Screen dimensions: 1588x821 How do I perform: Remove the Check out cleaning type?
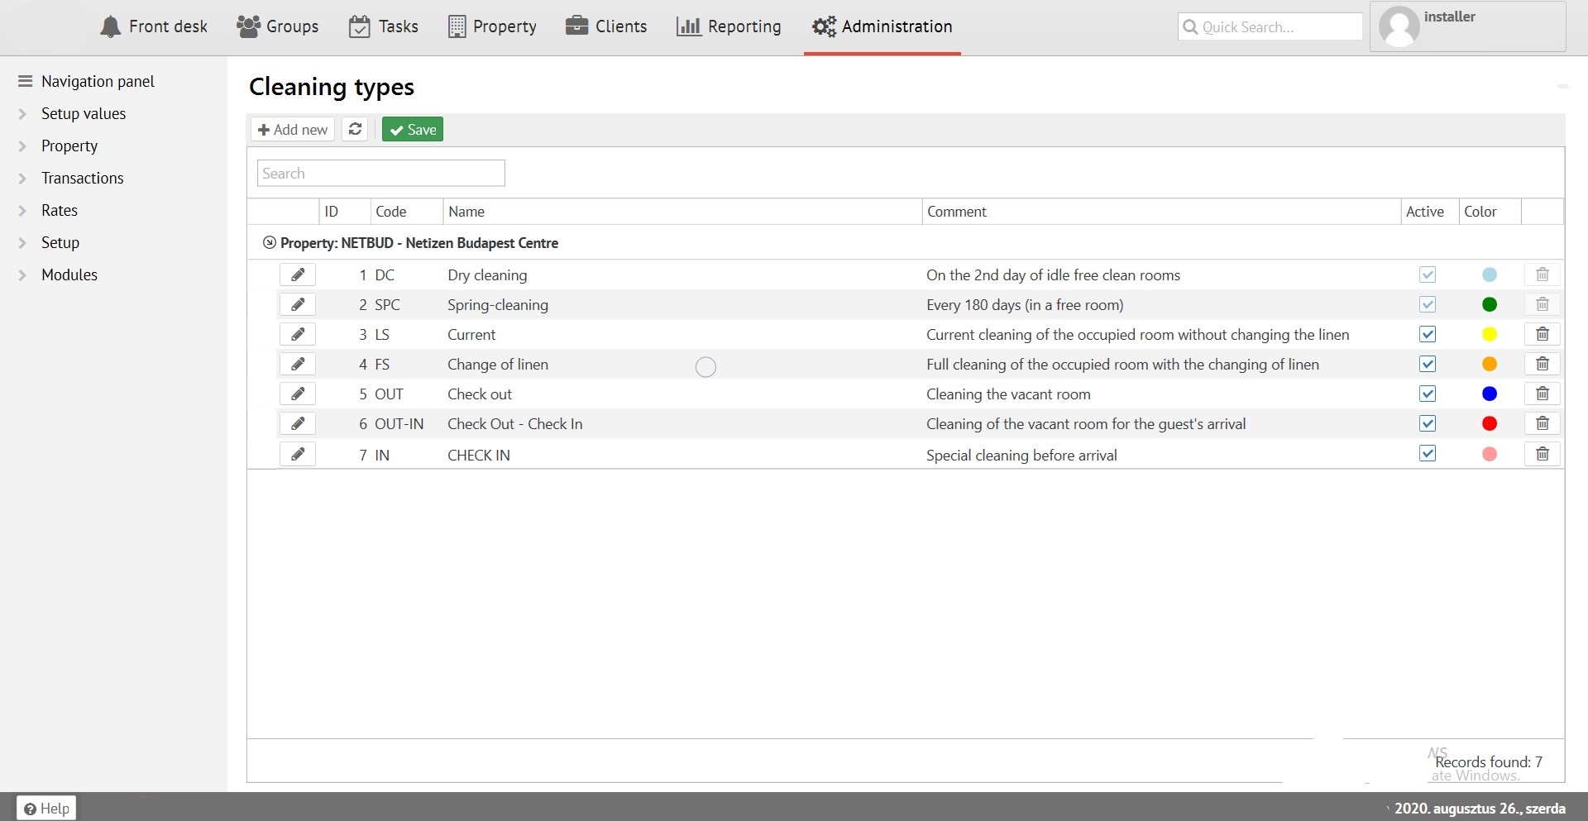point(1543,394)
